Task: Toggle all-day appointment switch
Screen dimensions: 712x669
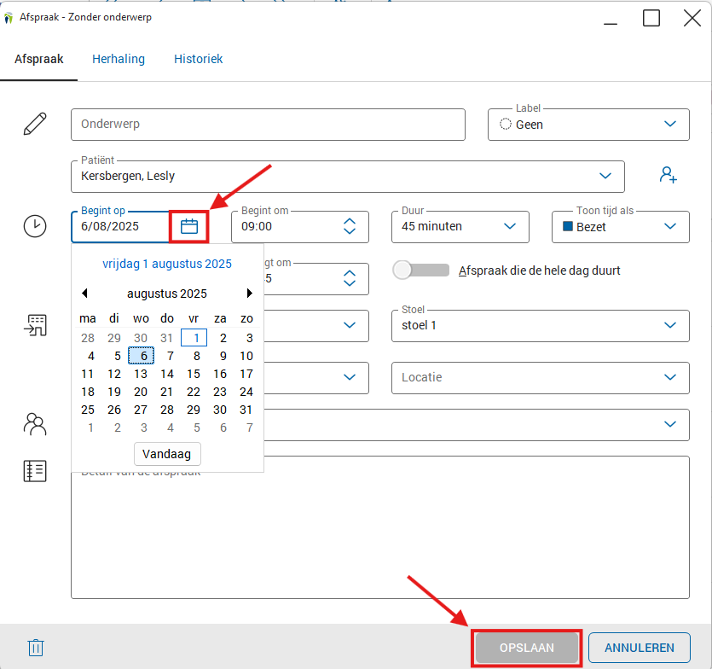Action: pyautogui.click(x=420, y=271)
